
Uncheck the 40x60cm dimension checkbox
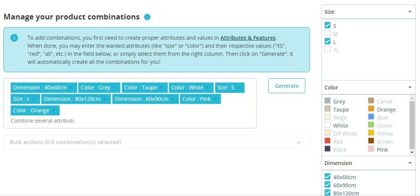tap(327, 177)
